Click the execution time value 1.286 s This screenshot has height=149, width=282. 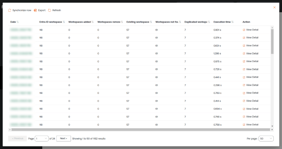pos(217,53)
